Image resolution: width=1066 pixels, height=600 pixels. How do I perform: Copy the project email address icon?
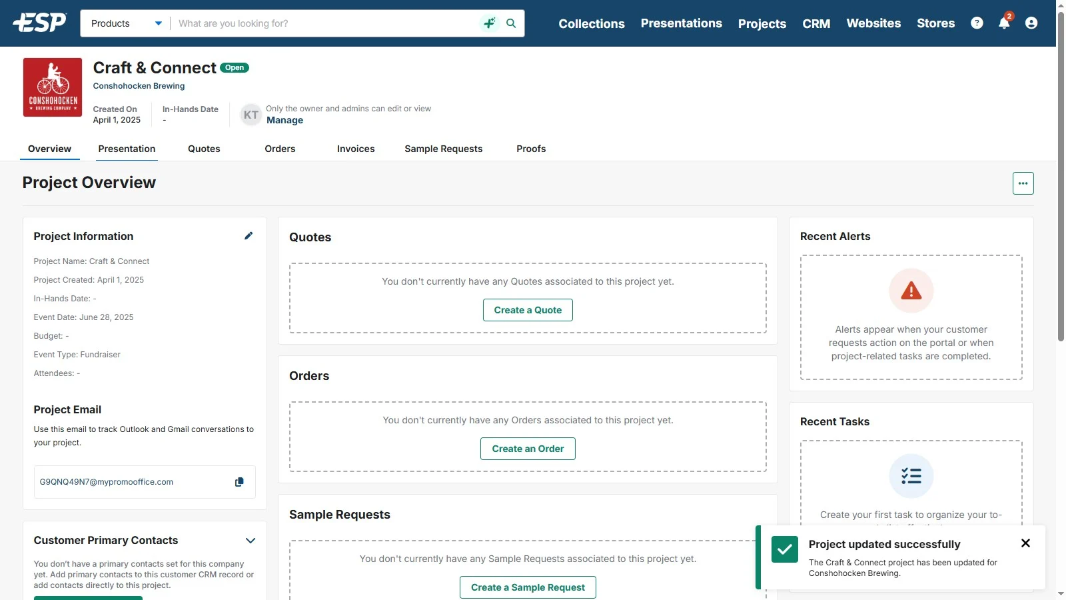239,482
